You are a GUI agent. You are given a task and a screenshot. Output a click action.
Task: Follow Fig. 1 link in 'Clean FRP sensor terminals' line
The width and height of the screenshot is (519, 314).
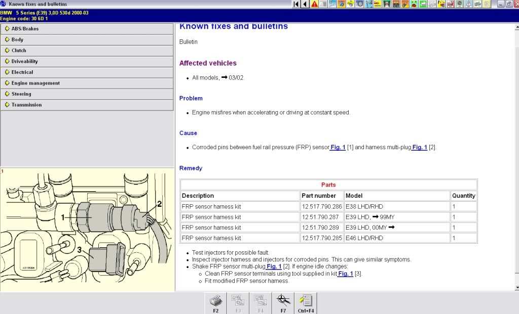tap(346, 274)
